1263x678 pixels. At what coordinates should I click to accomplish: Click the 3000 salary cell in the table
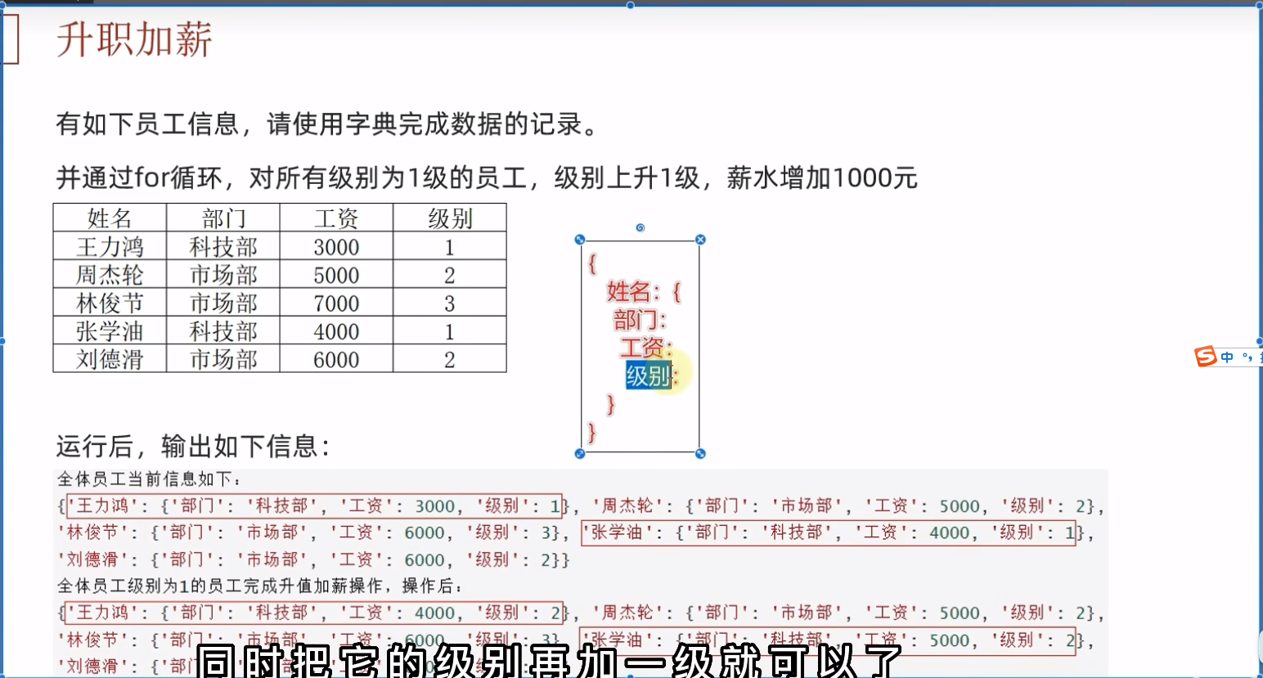(x=336, y=247)
